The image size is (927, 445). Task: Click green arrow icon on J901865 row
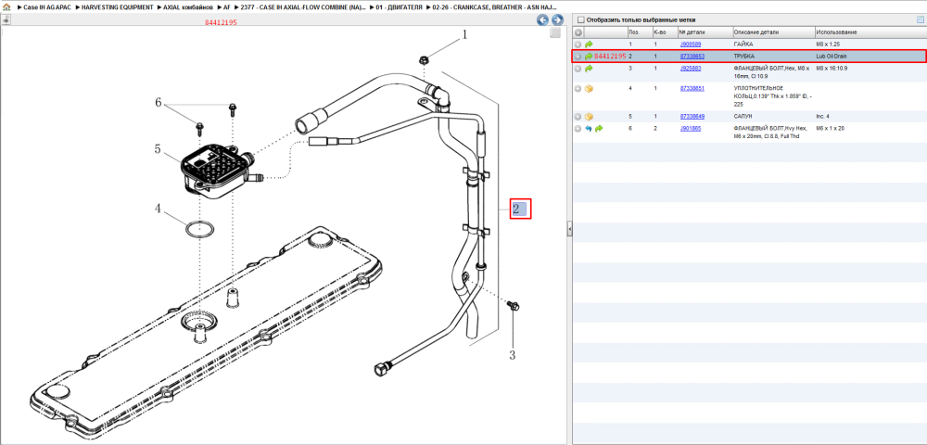pos(599,128)
